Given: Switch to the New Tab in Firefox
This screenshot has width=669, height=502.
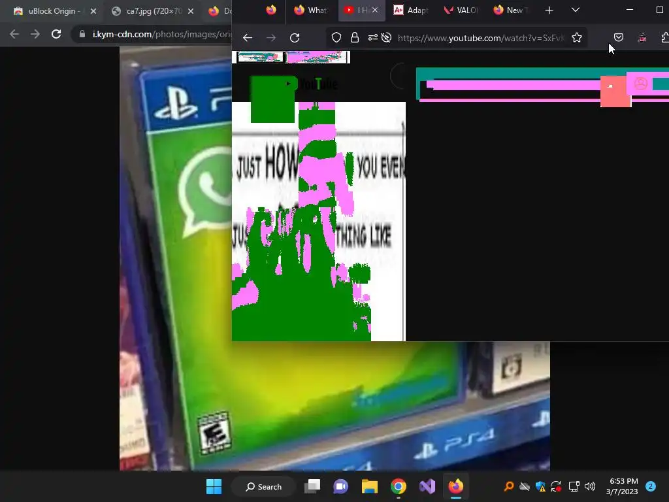Looking at the screenshot, I should [x=511, y=10].
